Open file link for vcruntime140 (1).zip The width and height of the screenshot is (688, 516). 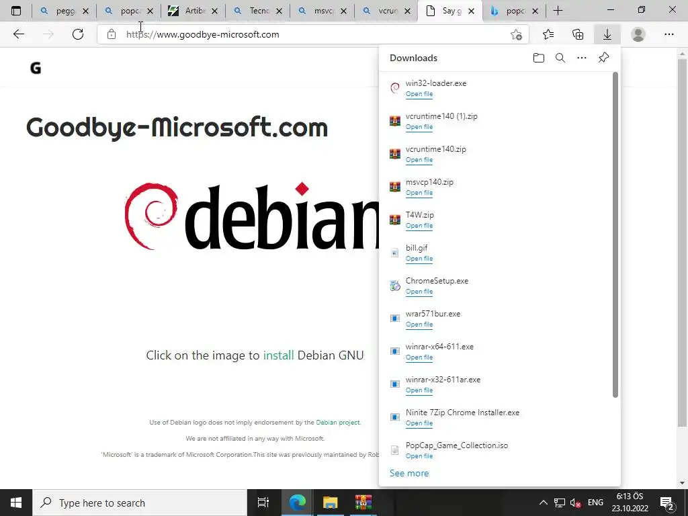click(419, 127)
